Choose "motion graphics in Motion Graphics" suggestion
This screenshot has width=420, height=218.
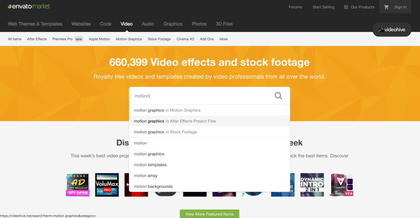click(210, 110)
